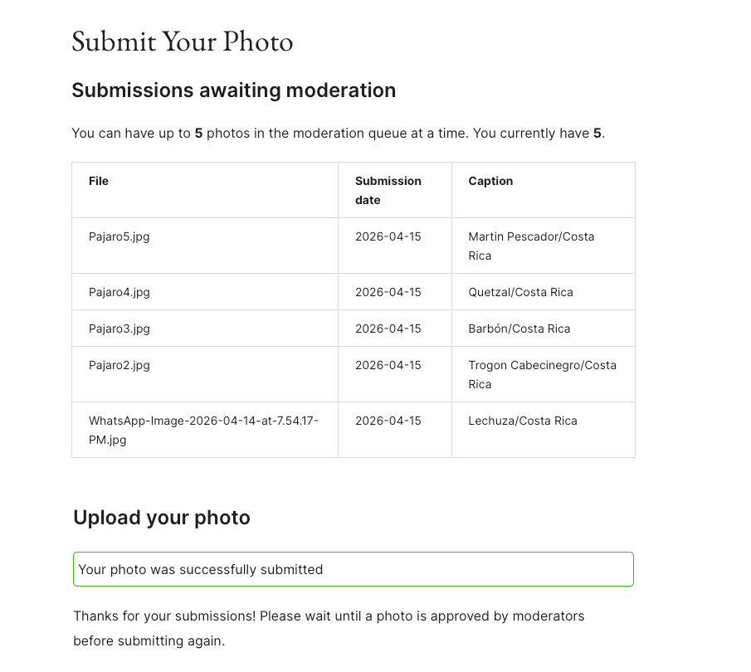
Task: Click the submission date in the Pajaro5.jpg row
Action: [x=388, y=236]
